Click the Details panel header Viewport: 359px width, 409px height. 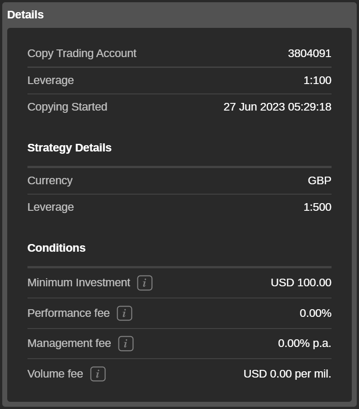(x=26, y=15)
